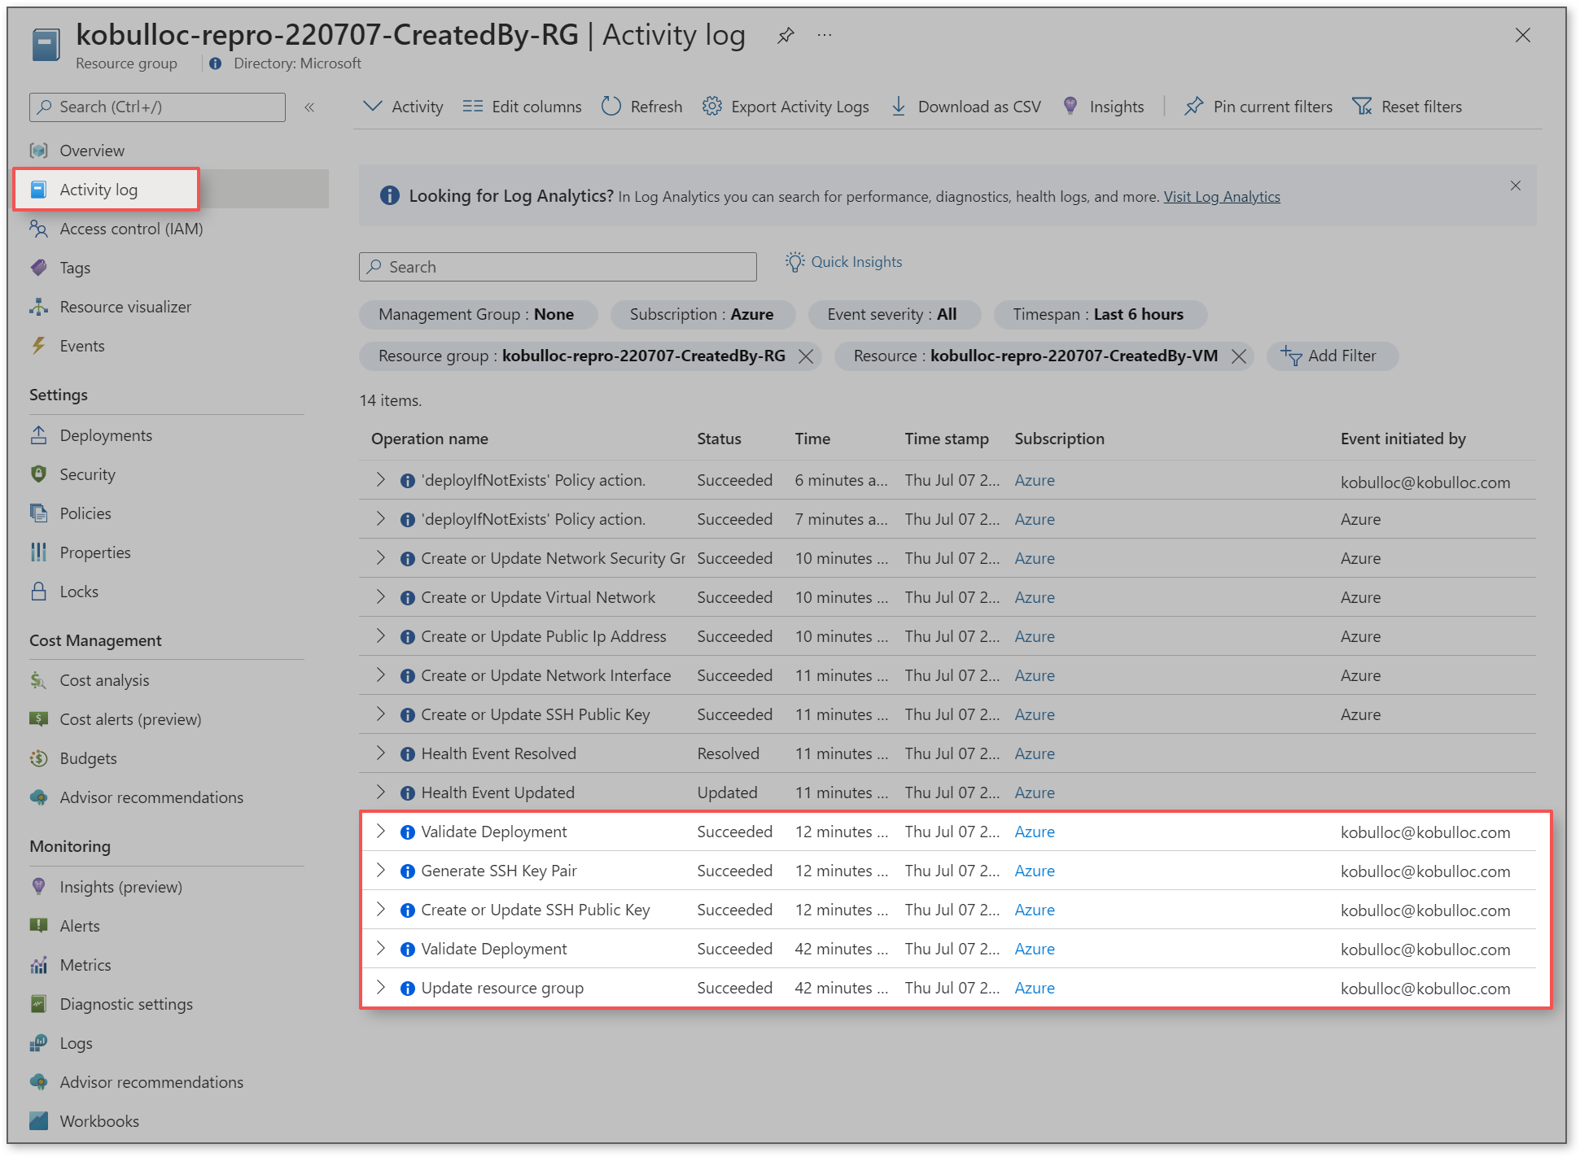Click info icon on Update resource group row
This screenshot has width=1580, height=1157.
(x=408, y=989)
